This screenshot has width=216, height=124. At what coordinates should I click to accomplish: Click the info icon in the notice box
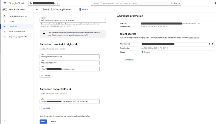pyautogui.click(x=44, y=34)
